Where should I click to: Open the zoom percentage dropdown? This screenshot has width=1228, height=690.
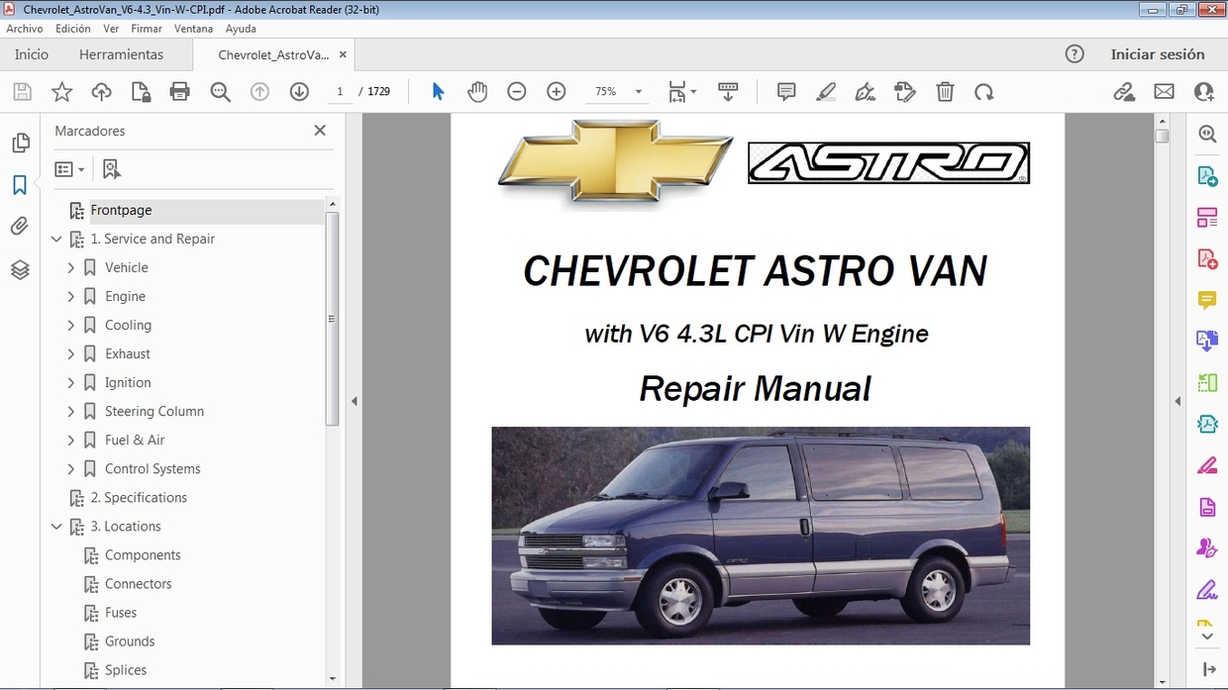pyautogui.click(x=637, y=91)
